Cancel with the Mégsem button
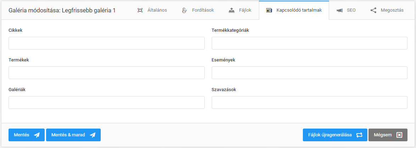This screenshot has width=416, height=148. pos(388,135)
